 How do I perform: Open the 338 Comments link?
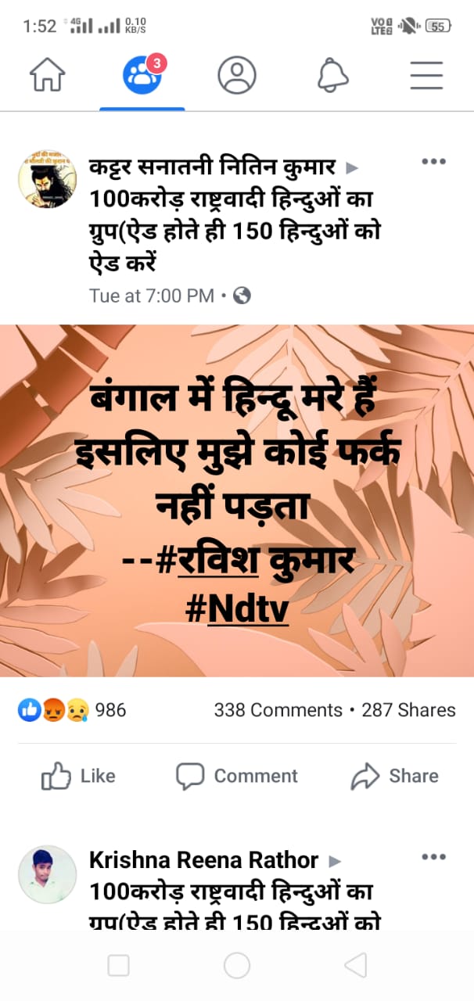pos(278,710)
